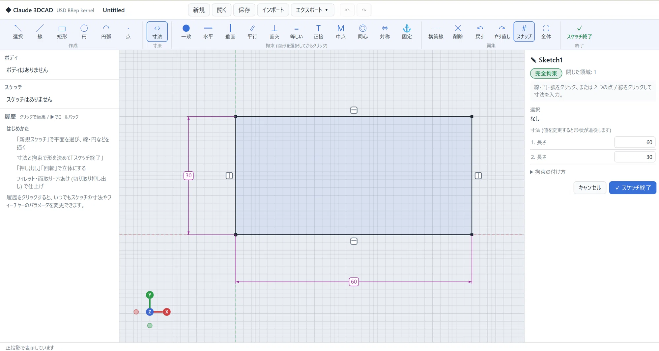Toggle the 寸法 dimension tool
The width and height of the screenshot is (659, 351).
pyautogui.click(x=157, y=32)
